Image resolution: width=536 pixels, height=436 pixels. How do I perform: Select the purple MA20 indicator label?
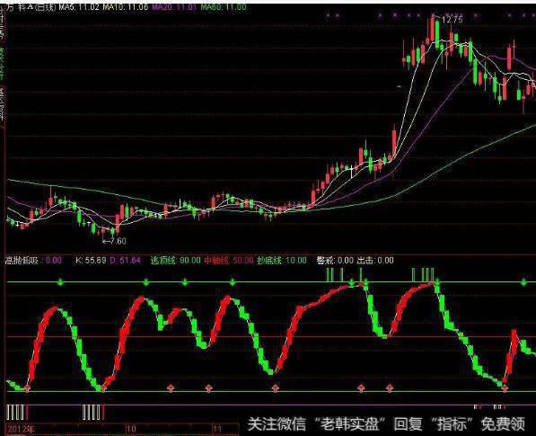174,7
